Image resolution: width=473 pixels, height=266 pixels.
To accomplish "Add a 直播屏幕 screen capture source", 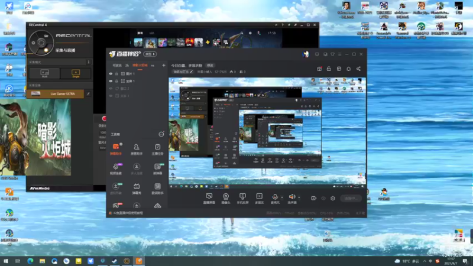I will click(x=209, y=199).
